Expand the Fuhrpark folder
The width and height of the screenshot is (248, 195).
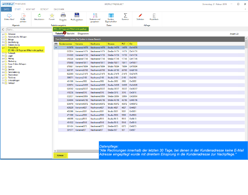pos(3,53)
